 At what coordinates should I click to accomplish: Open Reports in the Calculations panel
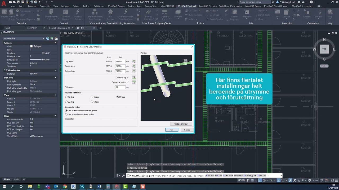coord(307,14)
